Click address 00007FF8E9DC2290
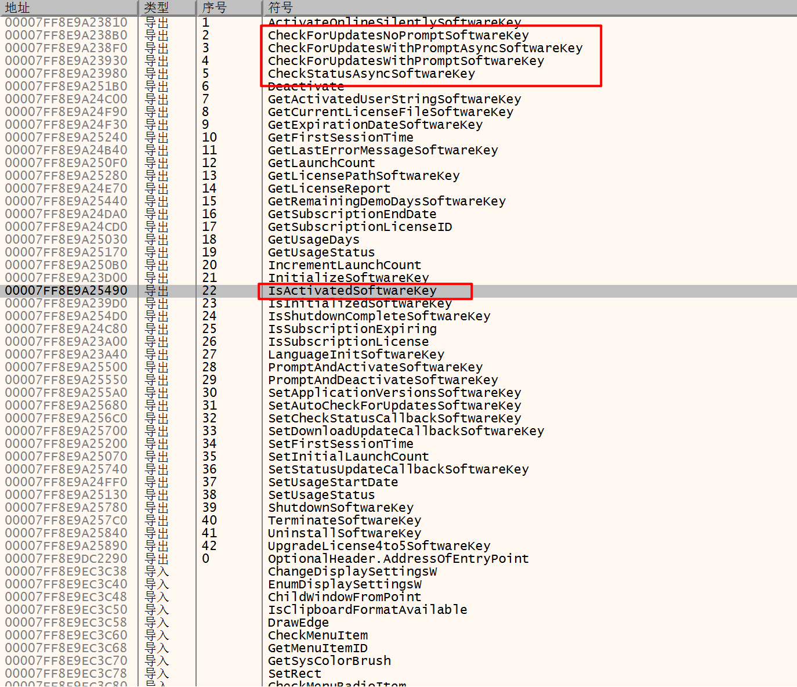Image resolution: width=797 pixels, height=687 pixels. [x=66, y=559]
